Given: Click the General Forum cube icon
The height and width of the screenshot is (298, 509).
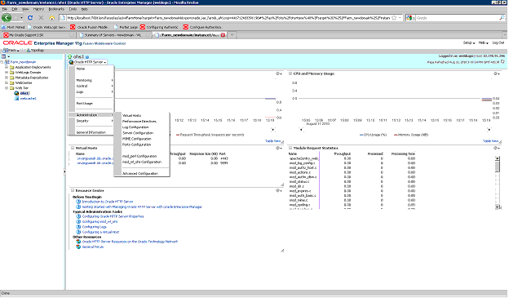Looking at the screenshot, I should [78, 247].
